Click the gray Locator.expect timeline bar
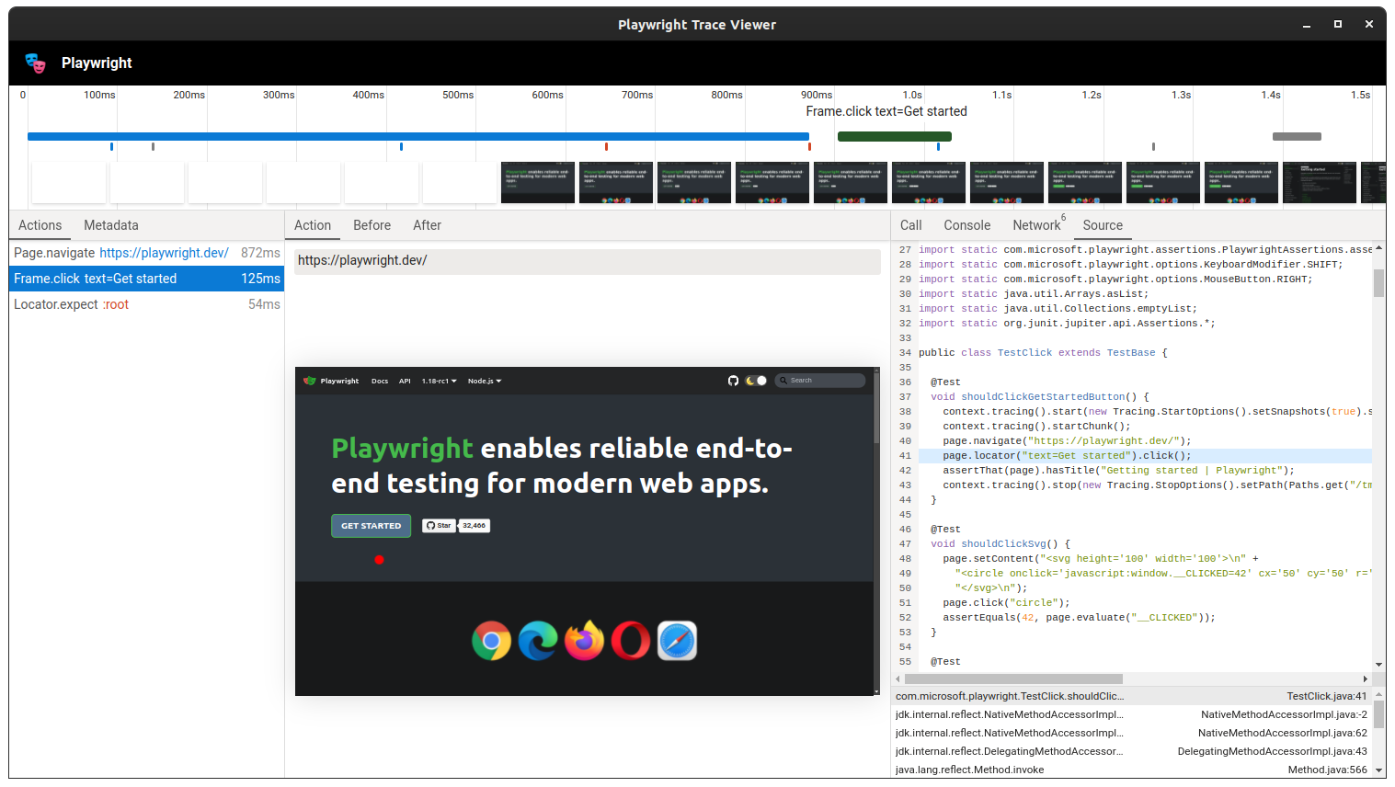This screenshot has width=1395, height=787. point(1297,137)
